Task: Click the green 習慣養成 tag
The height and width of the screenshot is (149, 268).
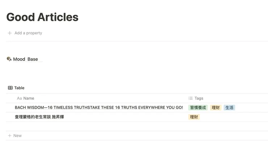Action: 198,108
